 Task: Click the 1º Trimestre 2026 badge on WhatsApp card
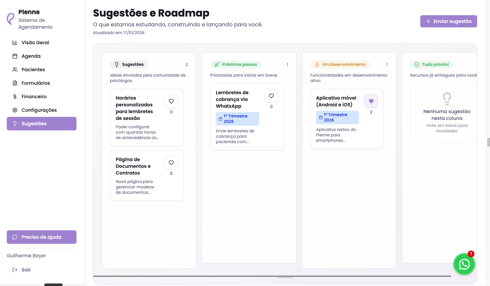[x=237, y=119]
